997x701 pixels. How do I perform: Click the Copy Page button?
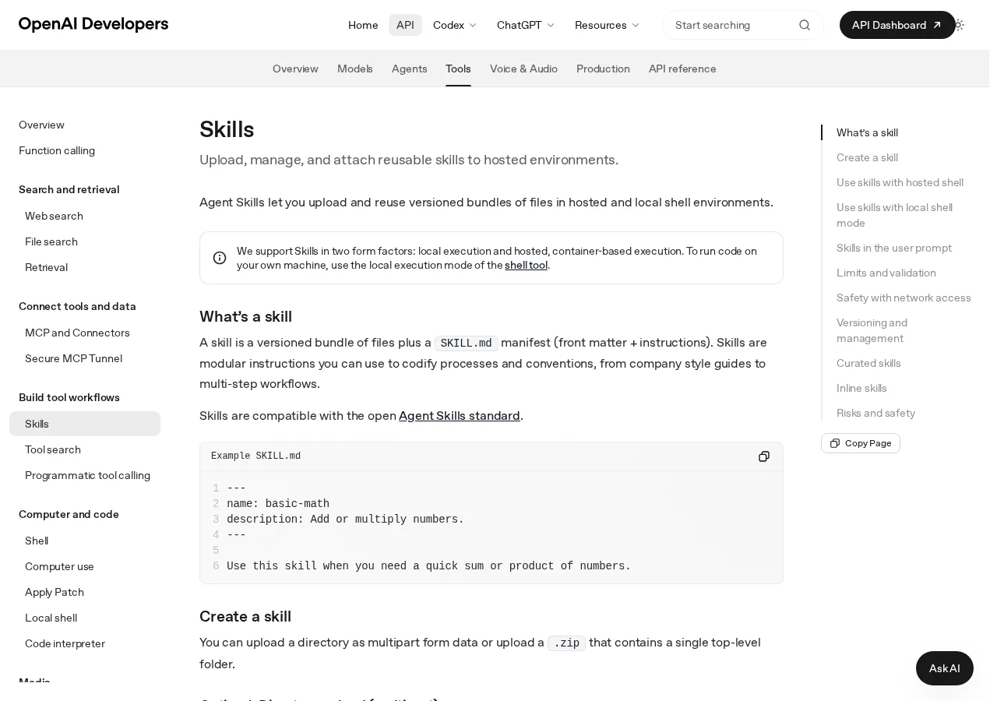(861, 443)
